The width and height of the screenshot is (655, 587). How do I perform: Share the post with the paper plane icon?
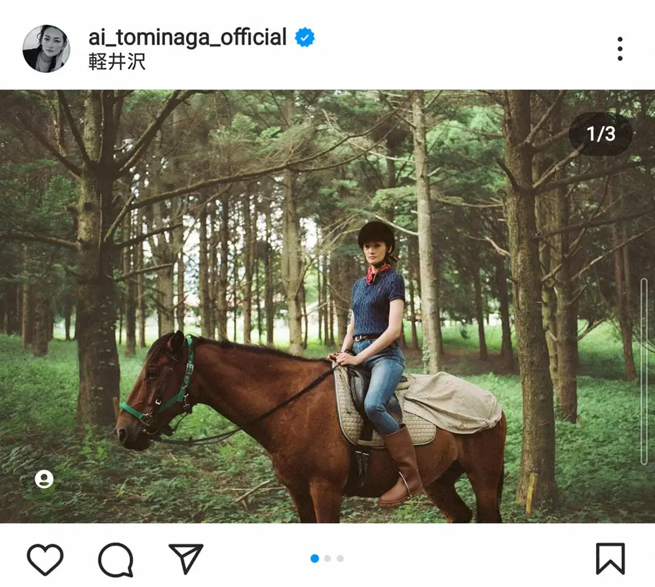click(185, 559)
